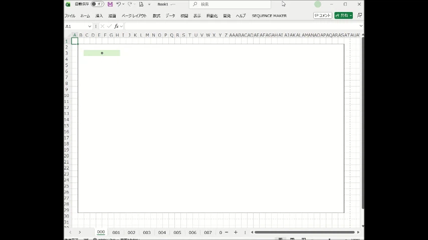Switch to sheet tab 001
Screen dimensions: 428x240
point(116,232)
